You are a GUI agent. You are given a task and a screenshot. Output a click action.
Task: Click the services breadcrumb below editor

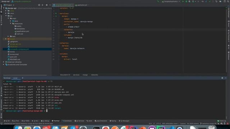click(x=76, y=75)
